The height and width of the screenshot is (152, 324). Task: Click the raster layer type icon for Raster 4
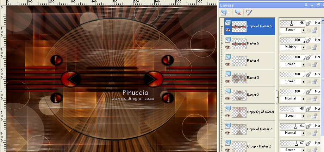228,57
